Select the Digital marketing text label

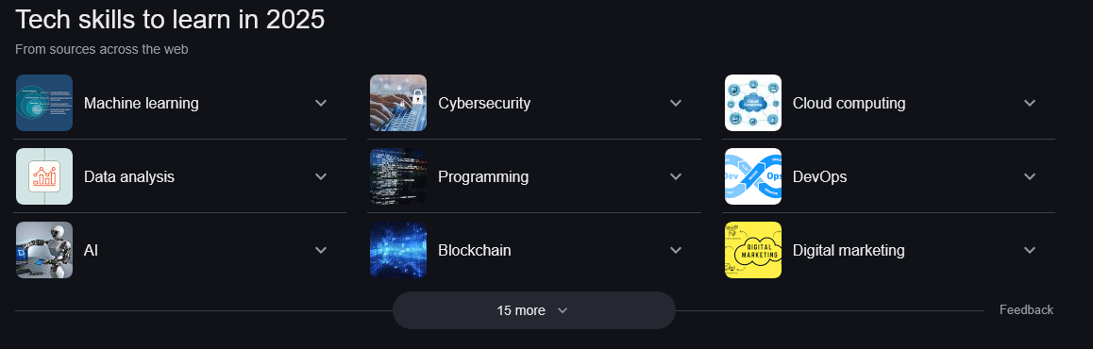pyautogui.click(x=849, y=250)
